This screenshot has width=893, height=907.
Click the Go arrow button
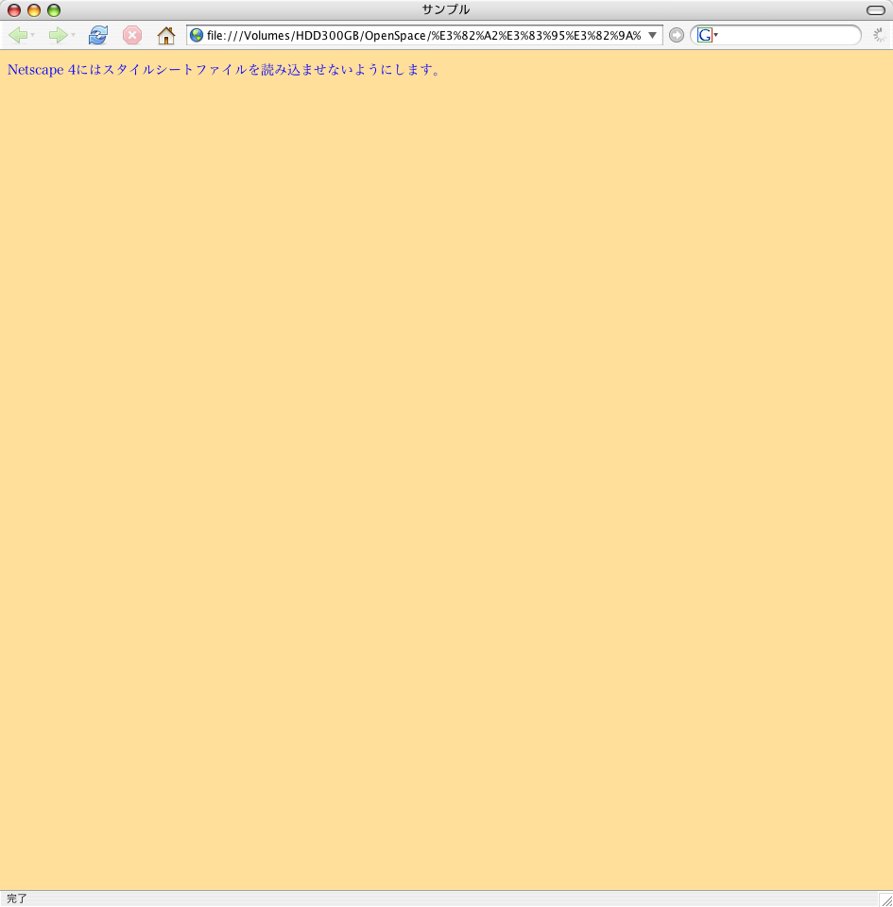[676, 35]
